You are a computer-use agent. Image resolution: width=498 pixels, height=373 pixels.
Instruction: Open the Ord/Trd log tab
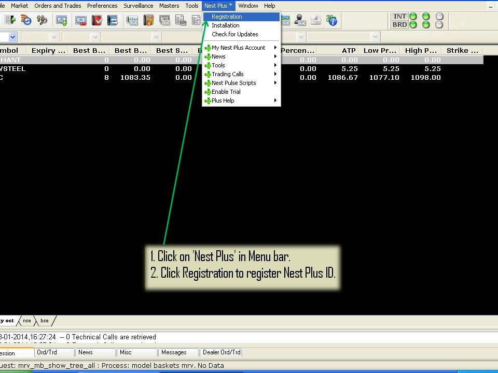(54, 352)
